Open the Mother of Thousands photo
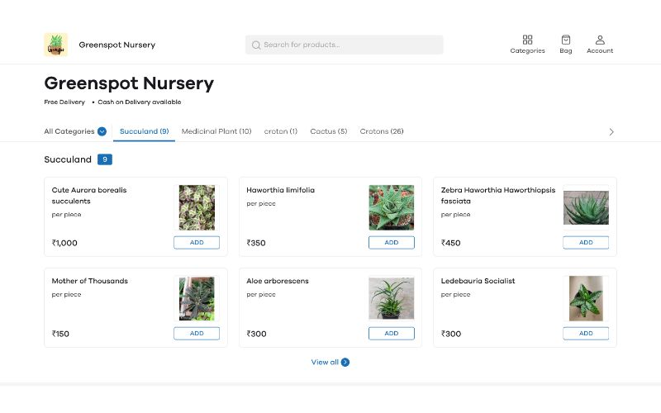The width and height of the screenshot is (661, 413). [197, 298]
